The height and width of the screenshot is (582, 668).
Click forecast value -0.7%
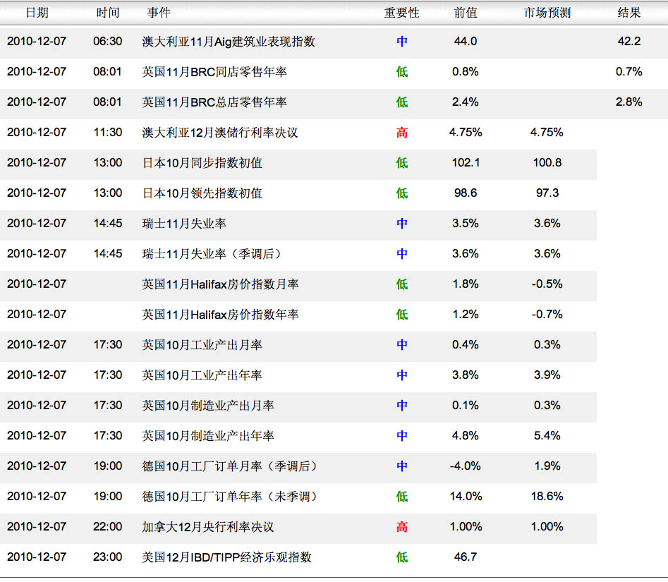pos(547,315)
